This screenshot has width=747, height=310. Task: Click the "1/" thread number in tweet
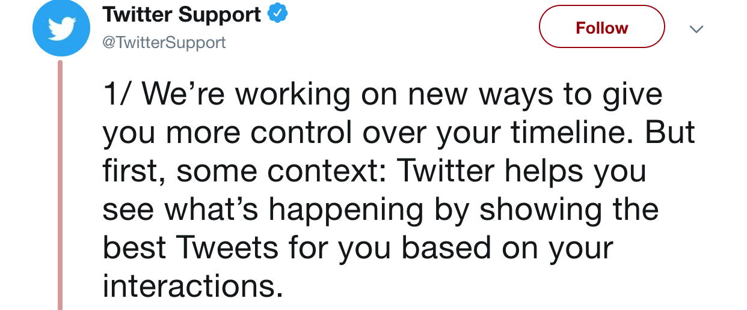click(x=117, y=94)
